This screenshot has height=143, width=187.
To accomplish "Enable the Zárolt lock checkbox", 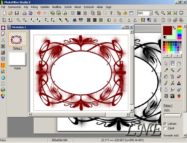I will [x=165, y=128].
